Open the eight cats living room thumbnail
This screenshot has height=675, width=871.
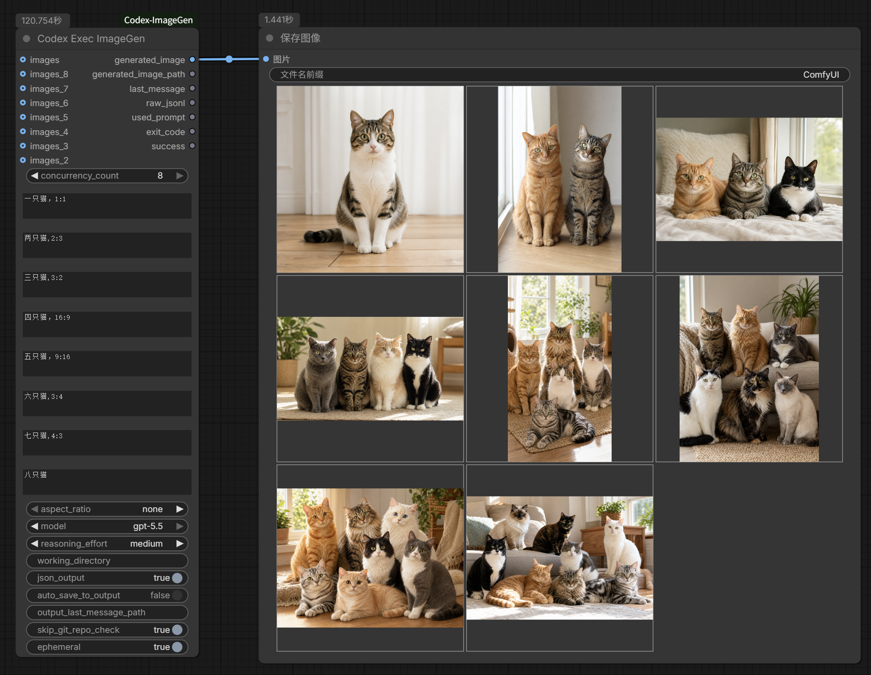(559, 558)
